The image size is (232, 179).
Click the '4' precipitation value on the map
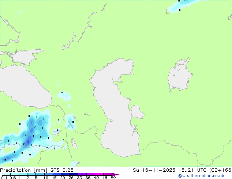(33, 136)
